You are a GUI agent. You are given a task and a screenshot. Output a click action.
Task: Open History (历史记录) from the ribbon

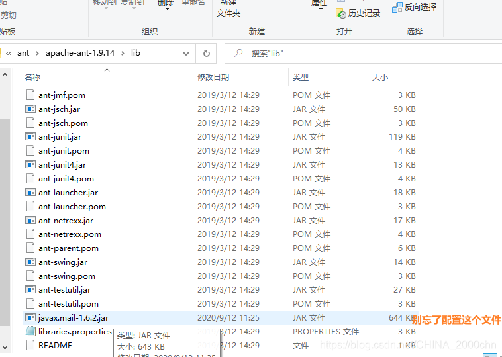[x=358, y=13]
